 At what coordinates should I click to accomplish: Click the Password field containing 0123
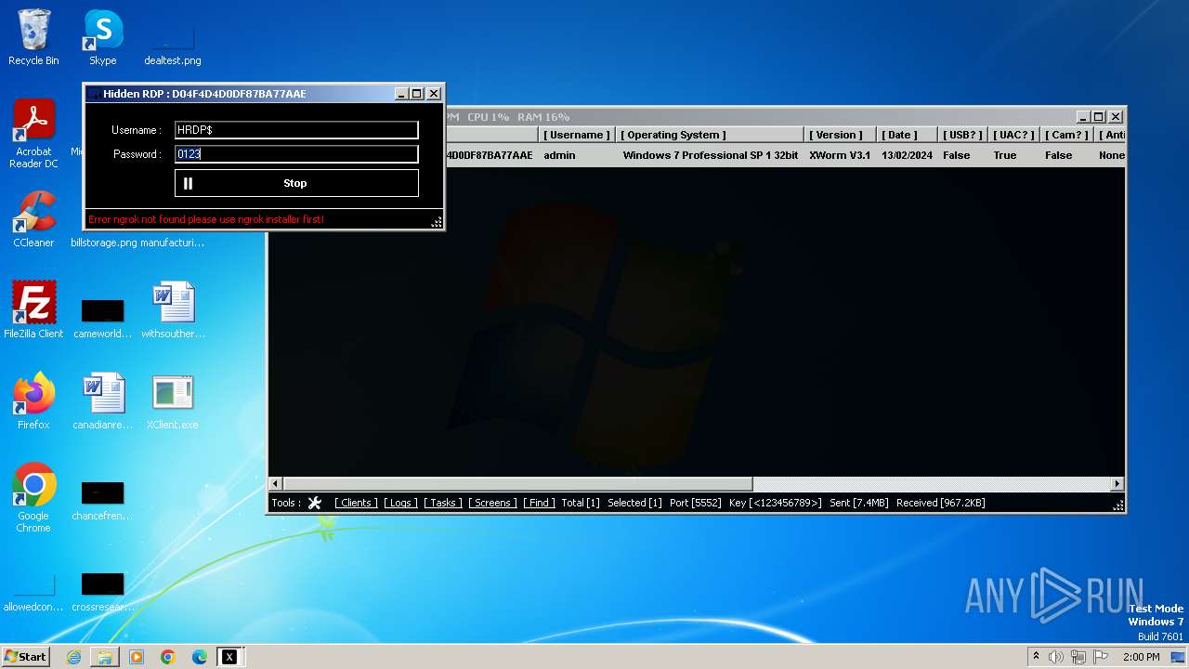(296, 154)
